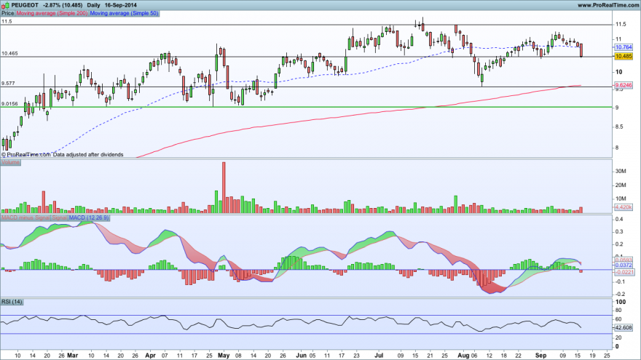
Task: Click the 30M tick on volume axis
Action: 621,171
